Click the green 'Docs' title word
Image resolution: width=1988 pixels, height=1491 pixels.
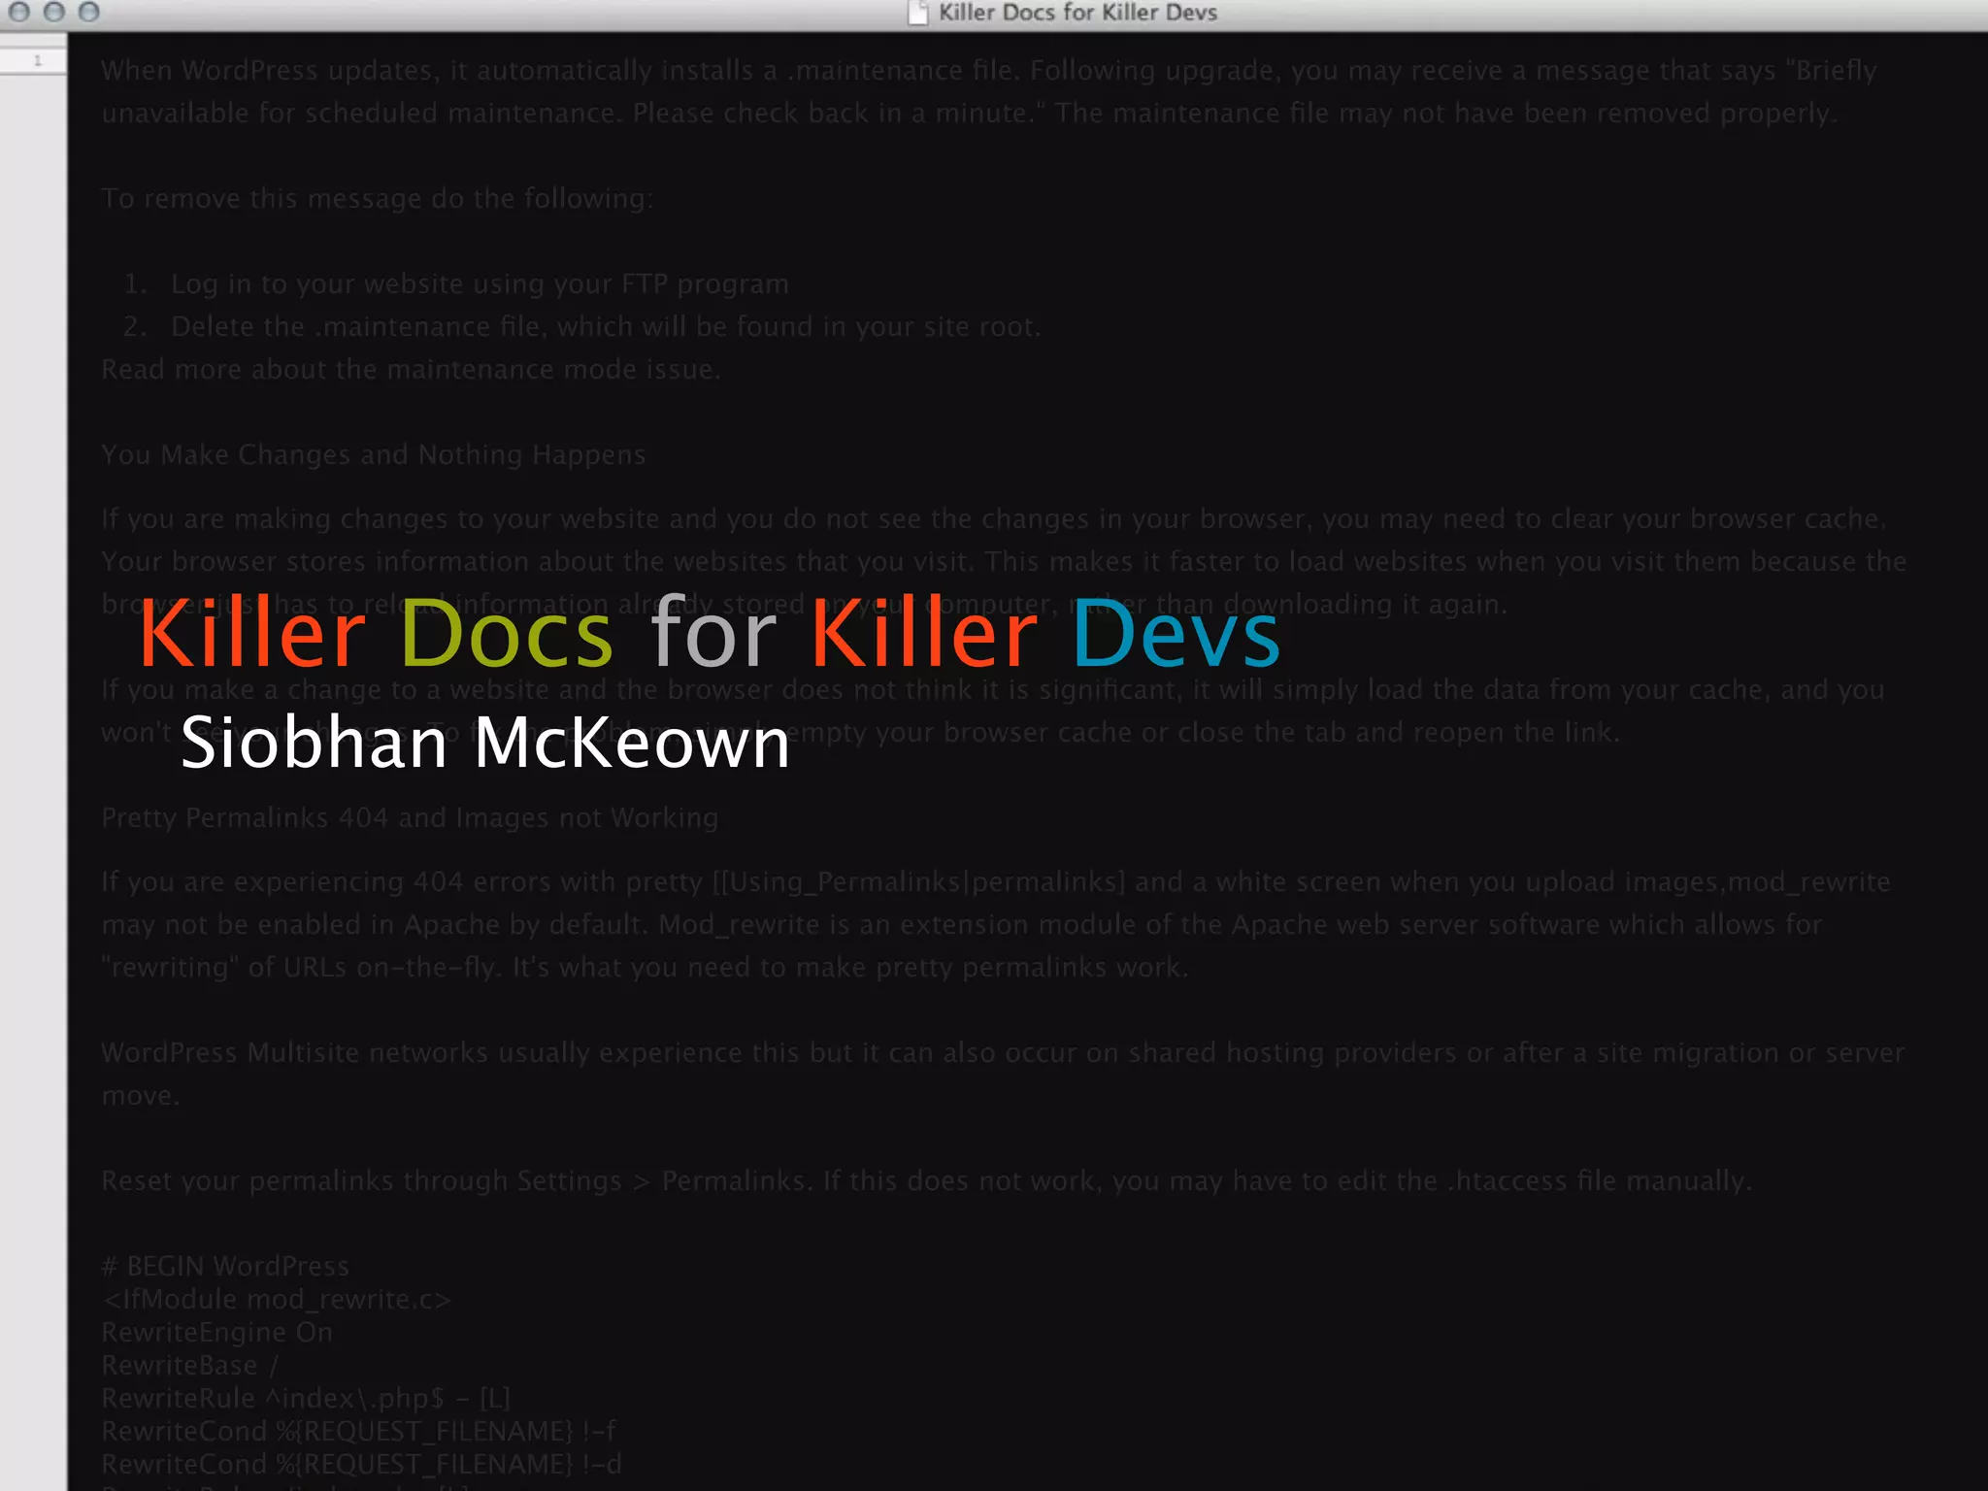pyautogui.click(x=506, y=635)
